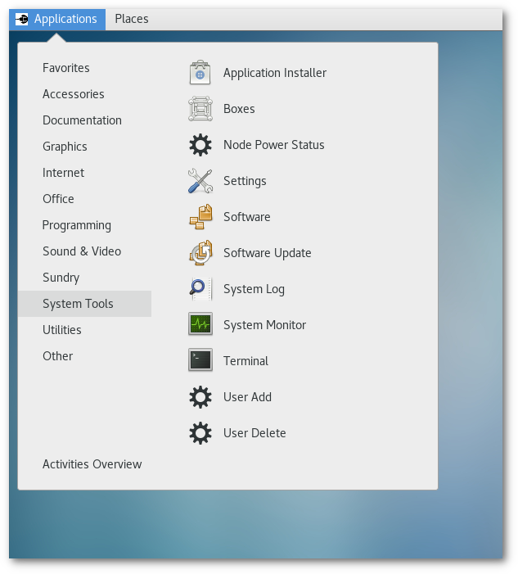Click the Software packages icon
518x574 pixels.
[x=200, y=217]
